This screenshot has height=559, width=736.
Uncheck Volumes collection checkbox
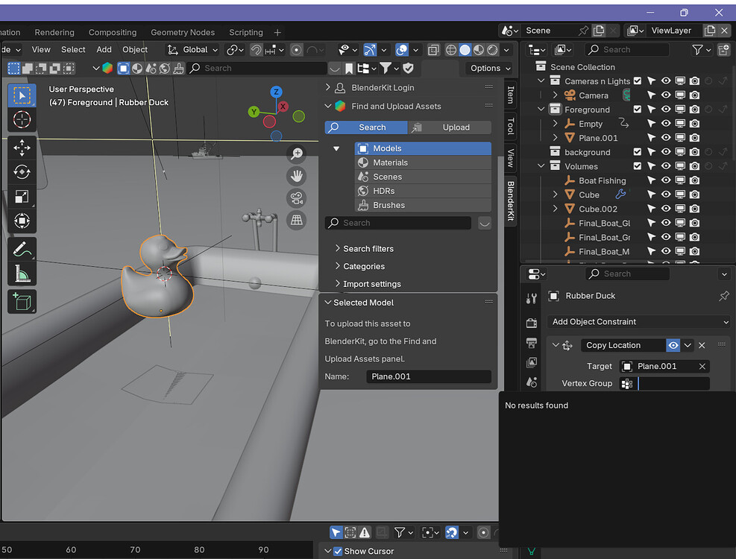(x=638, y=166)
